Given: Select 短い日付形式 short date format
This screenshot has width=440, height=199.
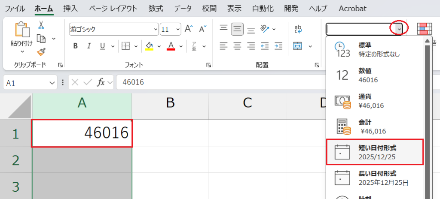Looking at the screenshot, I should click(x=375, y=152).
